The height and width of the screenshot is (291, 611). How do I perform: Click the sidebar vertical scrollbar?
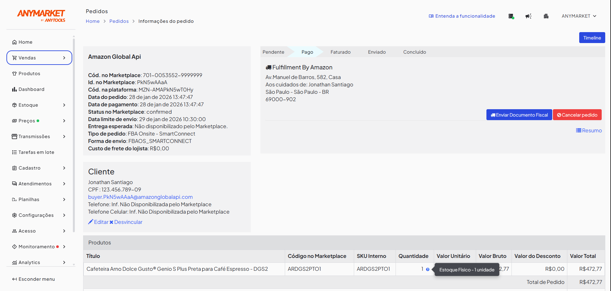74,135
